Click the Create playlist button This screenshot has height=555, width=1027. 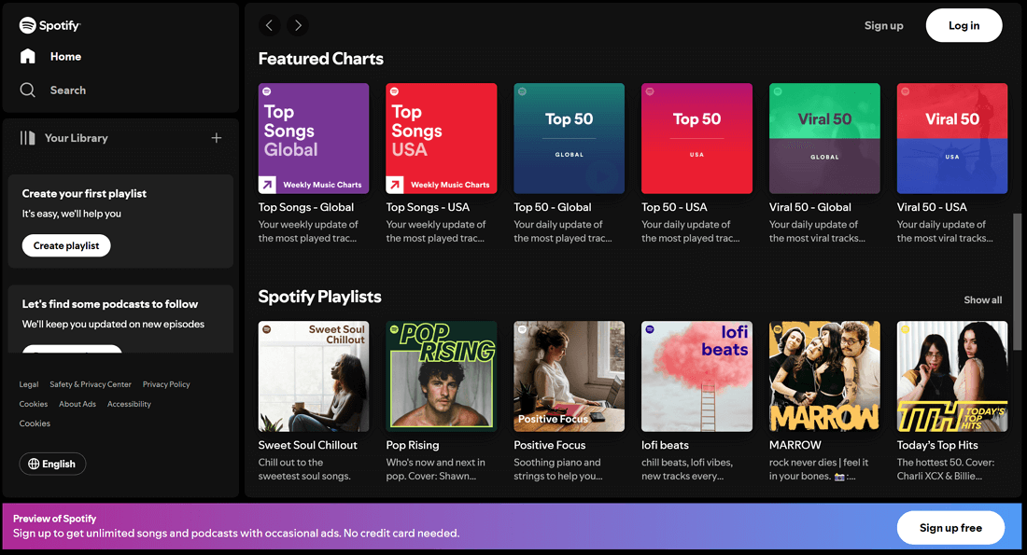pos(66,245)
